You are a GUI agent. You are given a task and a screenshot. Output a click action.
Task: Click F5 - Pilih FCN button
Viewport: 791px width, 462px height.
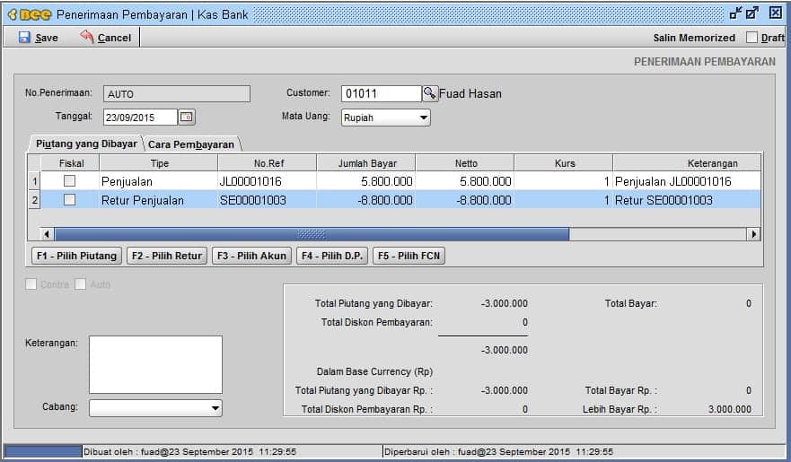pos(409,256)
